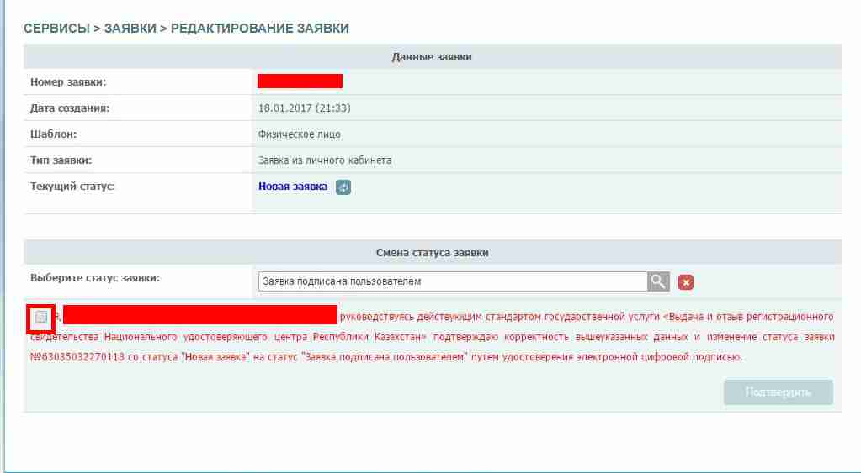The width and height of the screenshot is (861, 473).
Task: Click the "Физическое лицо" template value
Action: pyautogui.click(x=299, y=134)
